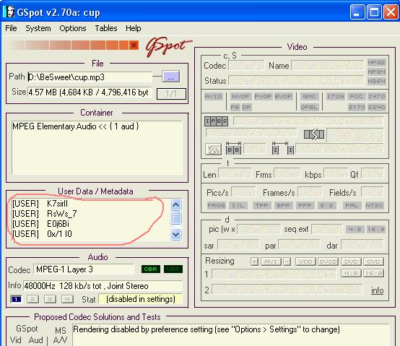The image size is (400, 346).
Task: Click the BFF indicator
Action: 283,205
